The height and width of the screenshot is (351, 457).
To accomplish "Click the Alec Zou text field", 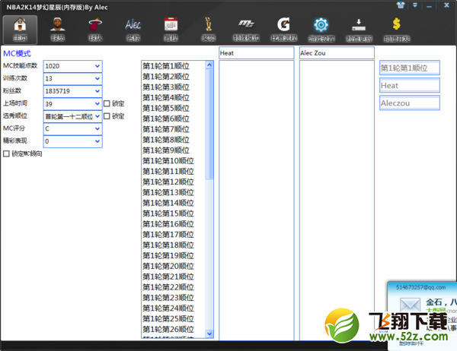I will click(337, 53).
